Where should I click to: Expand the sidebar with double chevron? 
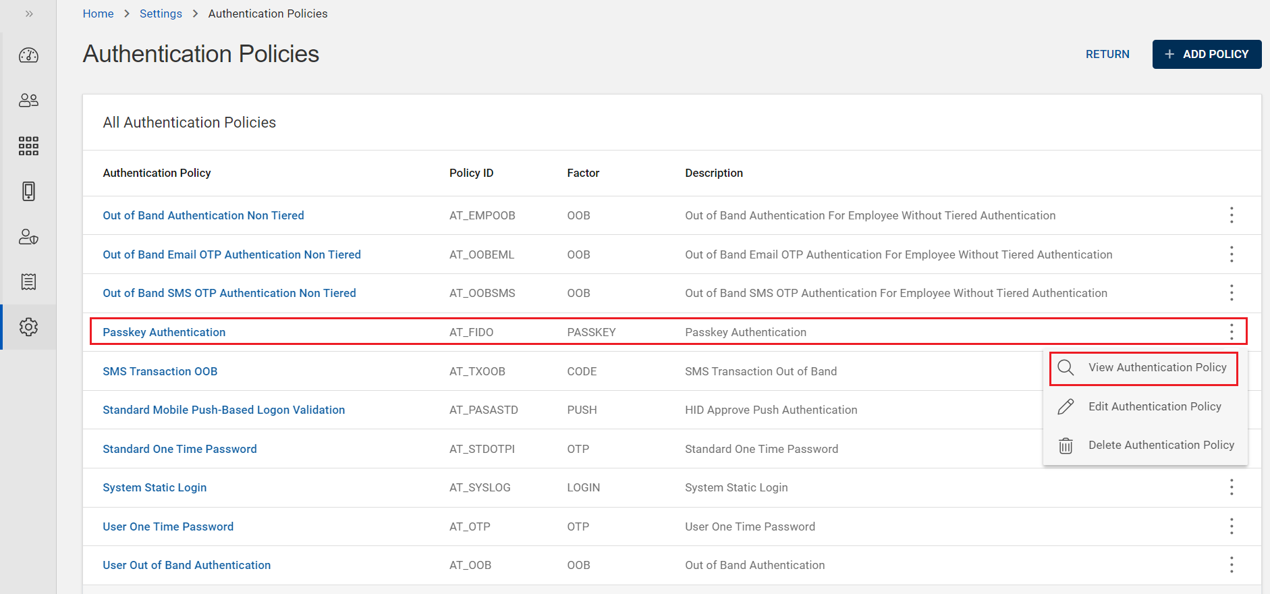pyautogui.click(x=29, y=13)
